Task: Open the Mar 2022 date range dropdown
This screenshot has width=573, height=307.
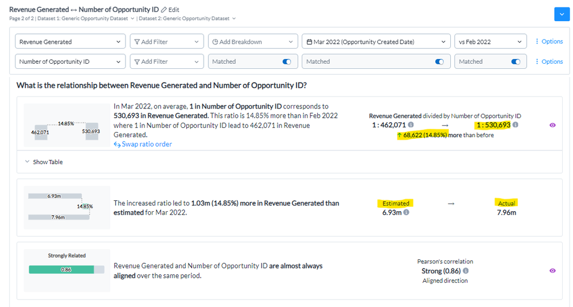Action: pos(376,42)
